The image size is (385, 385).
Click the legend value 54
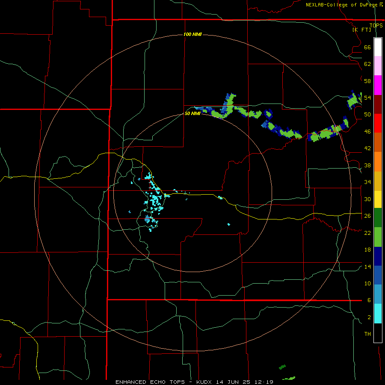pyautogui.click(x=367, y=98)
